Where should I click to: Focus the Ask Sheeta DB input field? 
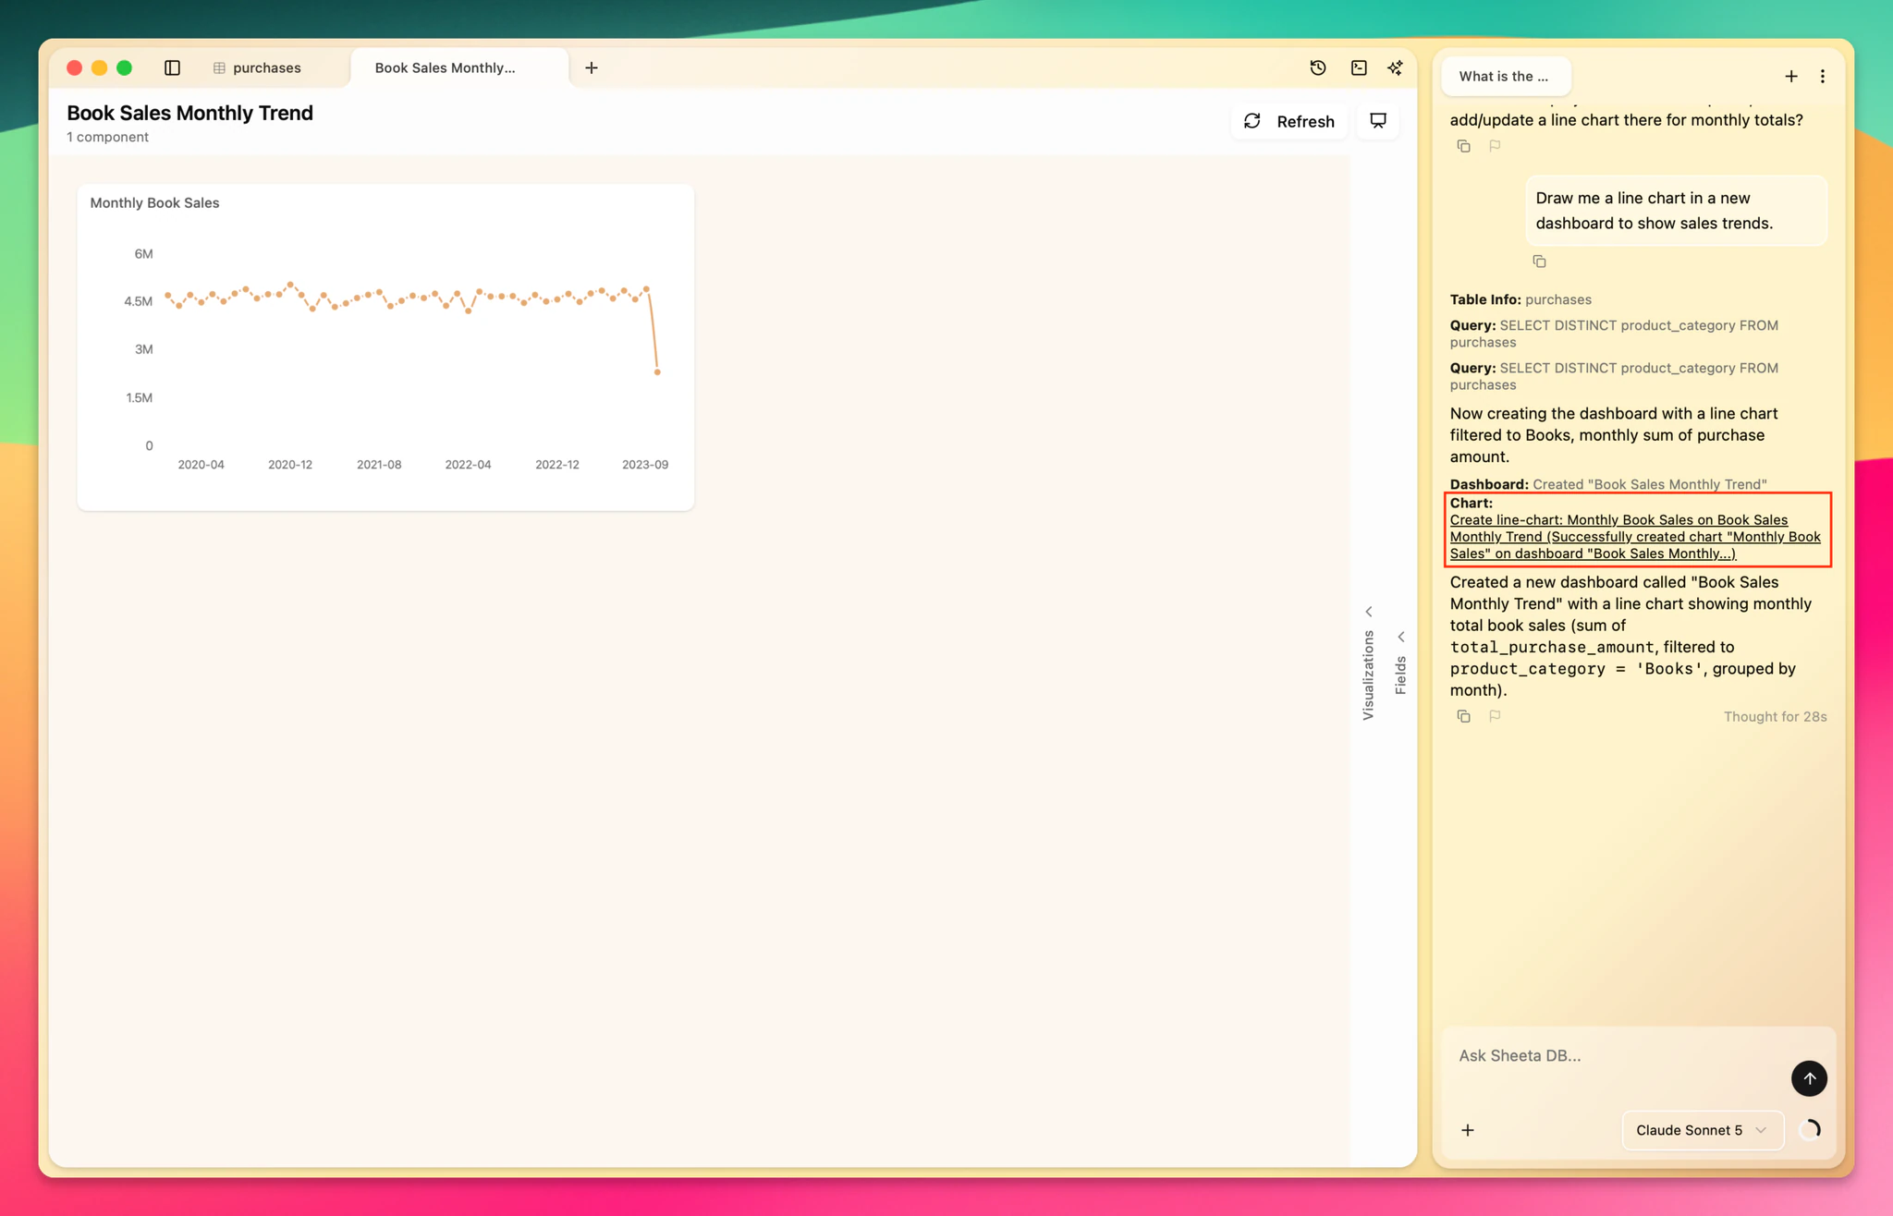[x=1618, y=1055]
